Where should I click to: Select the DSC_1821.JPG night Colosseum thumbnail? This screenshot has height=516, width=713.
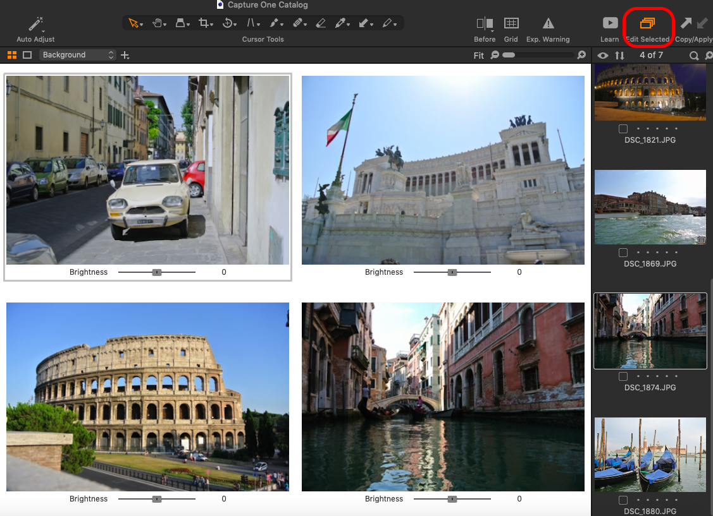[650, 92]
